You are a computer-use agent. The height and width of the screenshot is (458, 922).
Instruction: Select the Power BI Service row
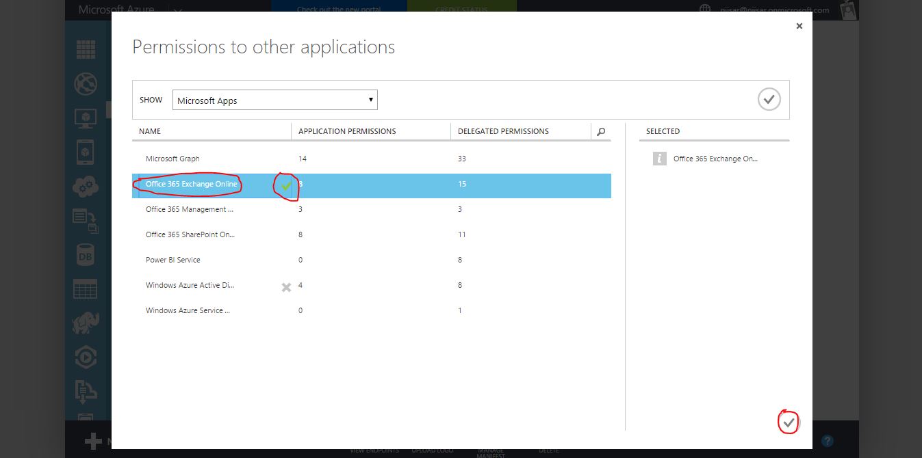(372, 260)
